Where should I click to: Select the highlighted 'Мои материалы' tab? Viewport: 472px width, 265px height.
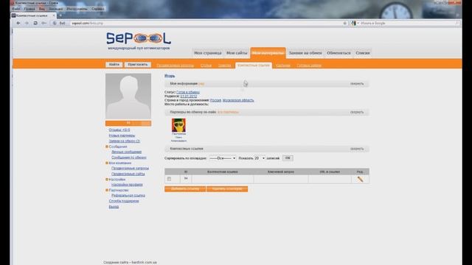point(268,53)
